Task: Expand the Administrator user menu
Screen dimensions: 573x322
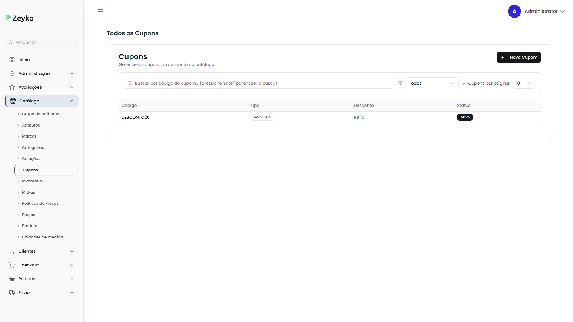Action: coord(544,11)
